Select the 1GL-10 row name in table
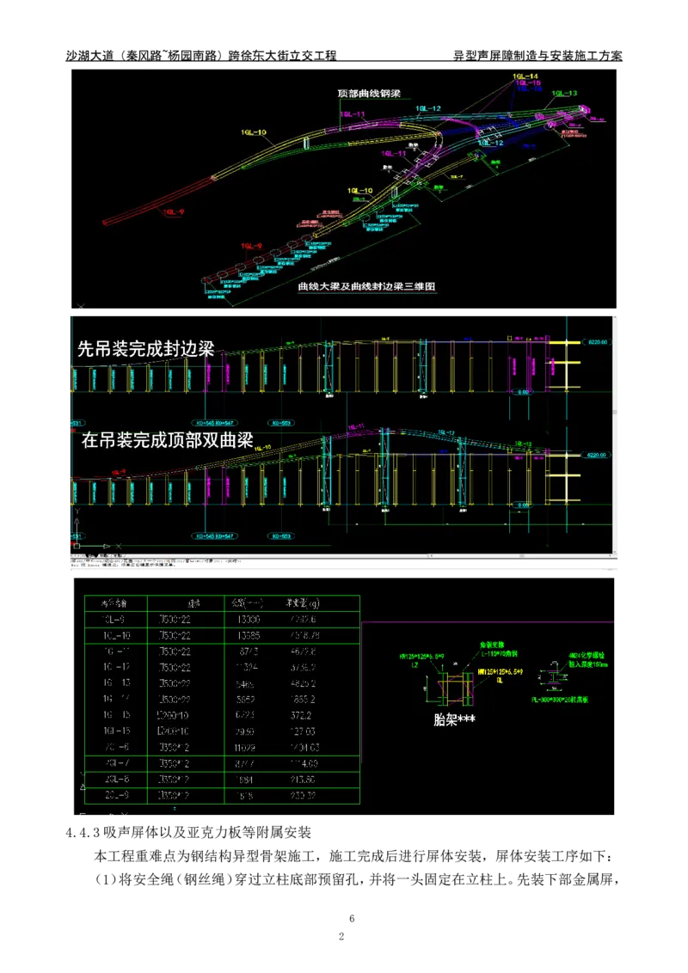 (x=115, y=634)
